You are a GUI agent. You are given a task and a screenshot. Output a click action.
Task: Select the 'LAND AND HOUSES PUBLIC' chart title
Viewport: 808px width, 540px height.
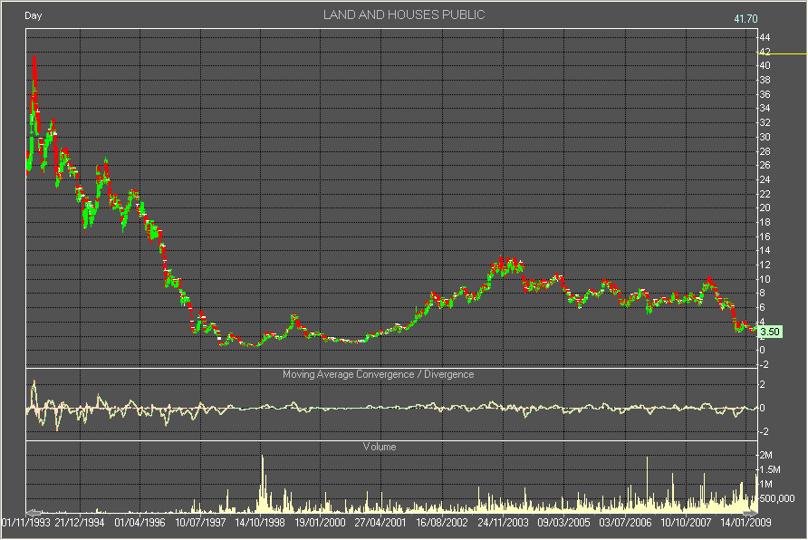(404, 14)
